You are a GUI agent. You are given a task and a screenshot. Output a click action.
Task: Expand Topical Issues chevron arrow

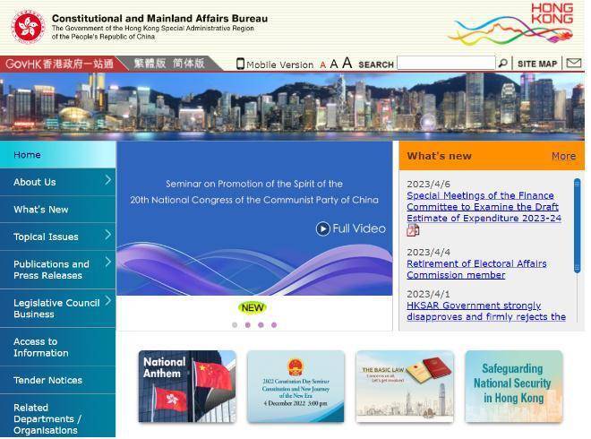(107, 235)
